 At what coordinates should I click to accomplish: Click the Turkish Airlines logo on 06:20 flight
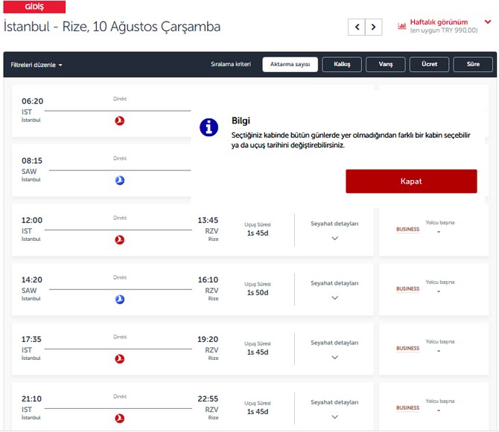pyautogui.click(x=120, y=120)
